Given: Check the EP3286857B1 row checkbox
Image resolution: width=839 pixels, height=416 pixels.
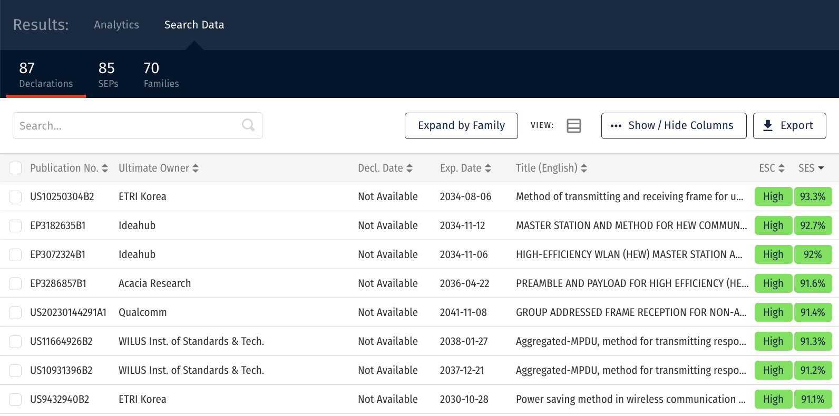Looking at the screenshot, I should (x=15, y=284).
